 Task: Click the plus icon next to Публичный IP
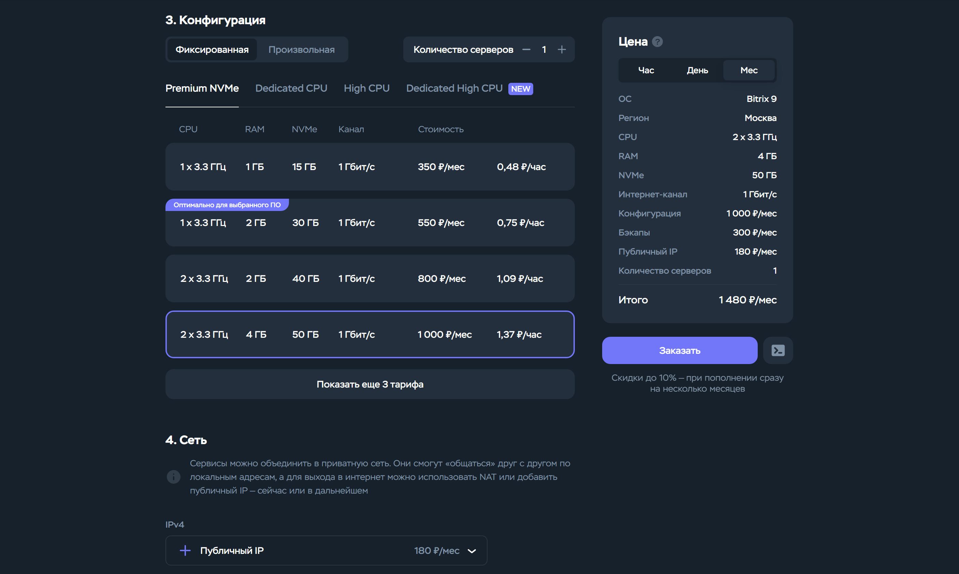pyautogui.click(x=186, y=550)
